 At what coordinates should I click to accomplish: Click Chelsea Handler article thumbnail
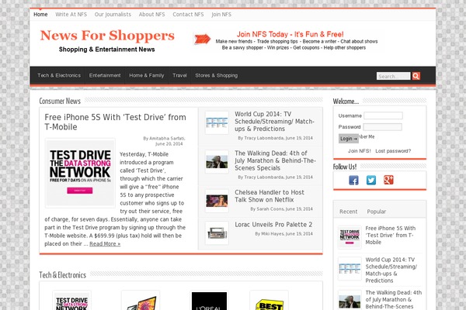pyautogui.click(x=217, y=201)
